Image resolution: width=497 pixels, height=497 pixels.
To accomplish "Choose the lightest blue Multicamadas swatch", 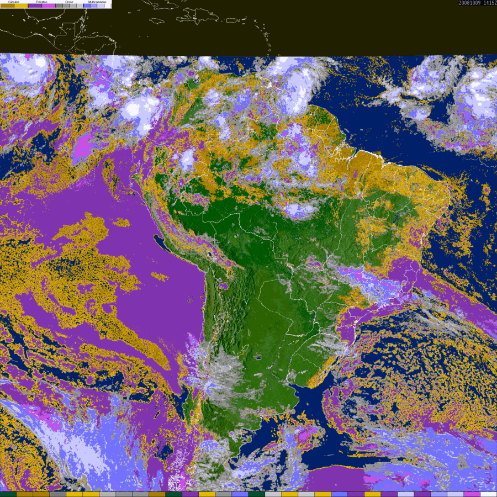I will point(101,6).
